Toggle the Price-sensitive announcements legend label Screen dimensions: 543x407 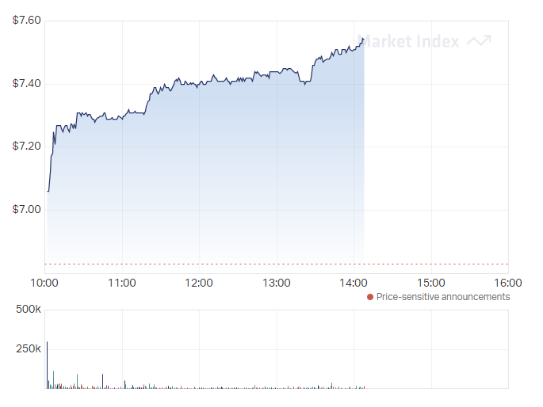click(443, 297)
